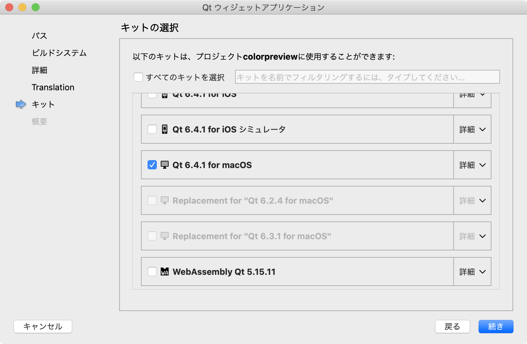The height and width of the screenshot is (344, 527).
Task: Click the キャンセル button
Action: (43, 327)
